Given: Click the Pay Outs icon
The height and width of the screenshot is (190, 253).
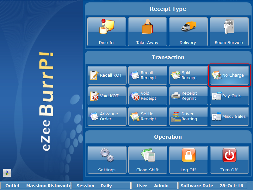Looking at the screenshot, I should coord(217,96).
